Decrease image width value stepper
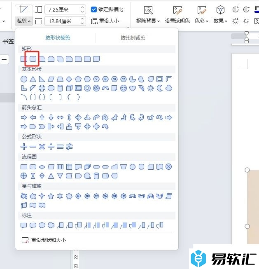Screen dimensions: 259x269 82,23
